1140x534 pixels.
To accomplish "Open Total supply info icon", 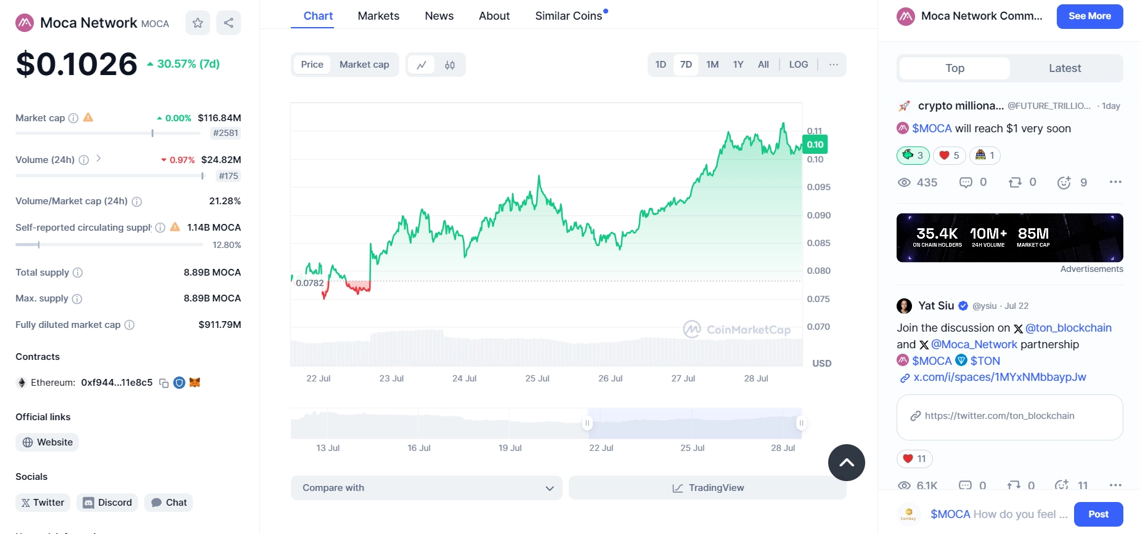I will [x=78, y=273].
